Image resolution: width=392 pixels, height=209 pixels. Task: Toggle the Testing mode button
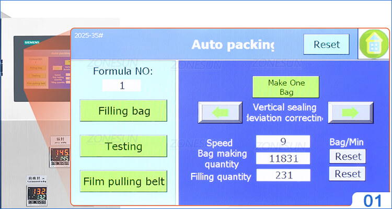(x=123, y=146)
